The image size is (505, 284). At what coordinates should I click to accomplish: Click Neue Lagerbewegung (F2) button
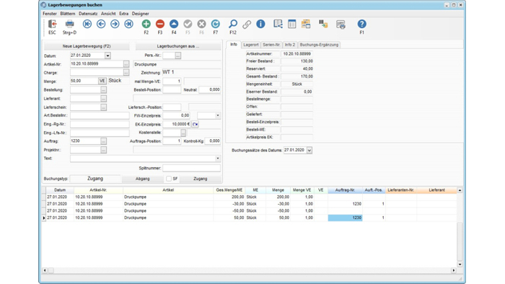tap(87, 46)
